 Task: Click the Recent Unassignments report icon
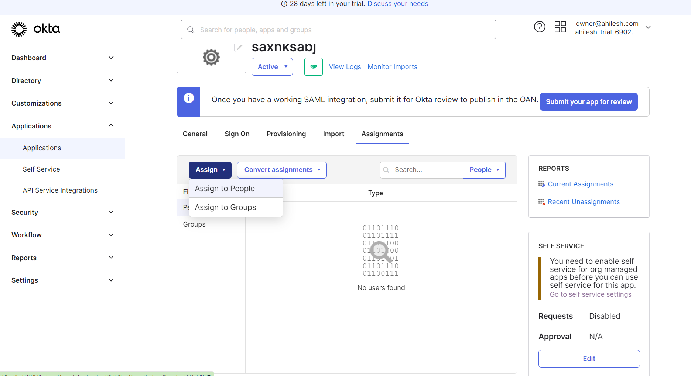pos(542,202)
